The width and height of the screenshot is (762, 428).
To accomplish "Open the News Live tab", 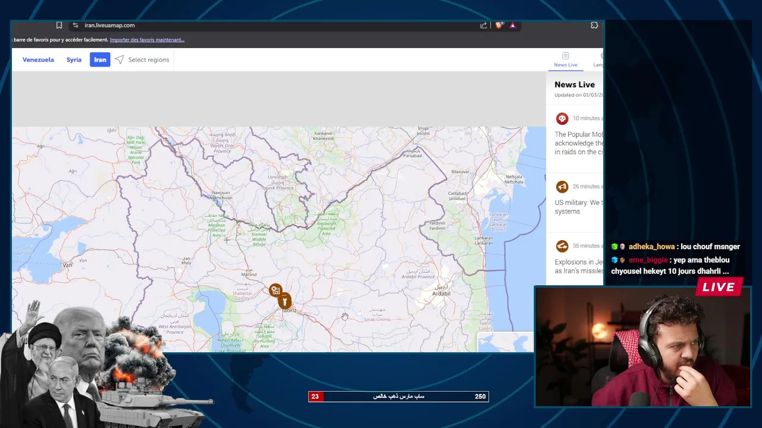I will click(566, 60).
